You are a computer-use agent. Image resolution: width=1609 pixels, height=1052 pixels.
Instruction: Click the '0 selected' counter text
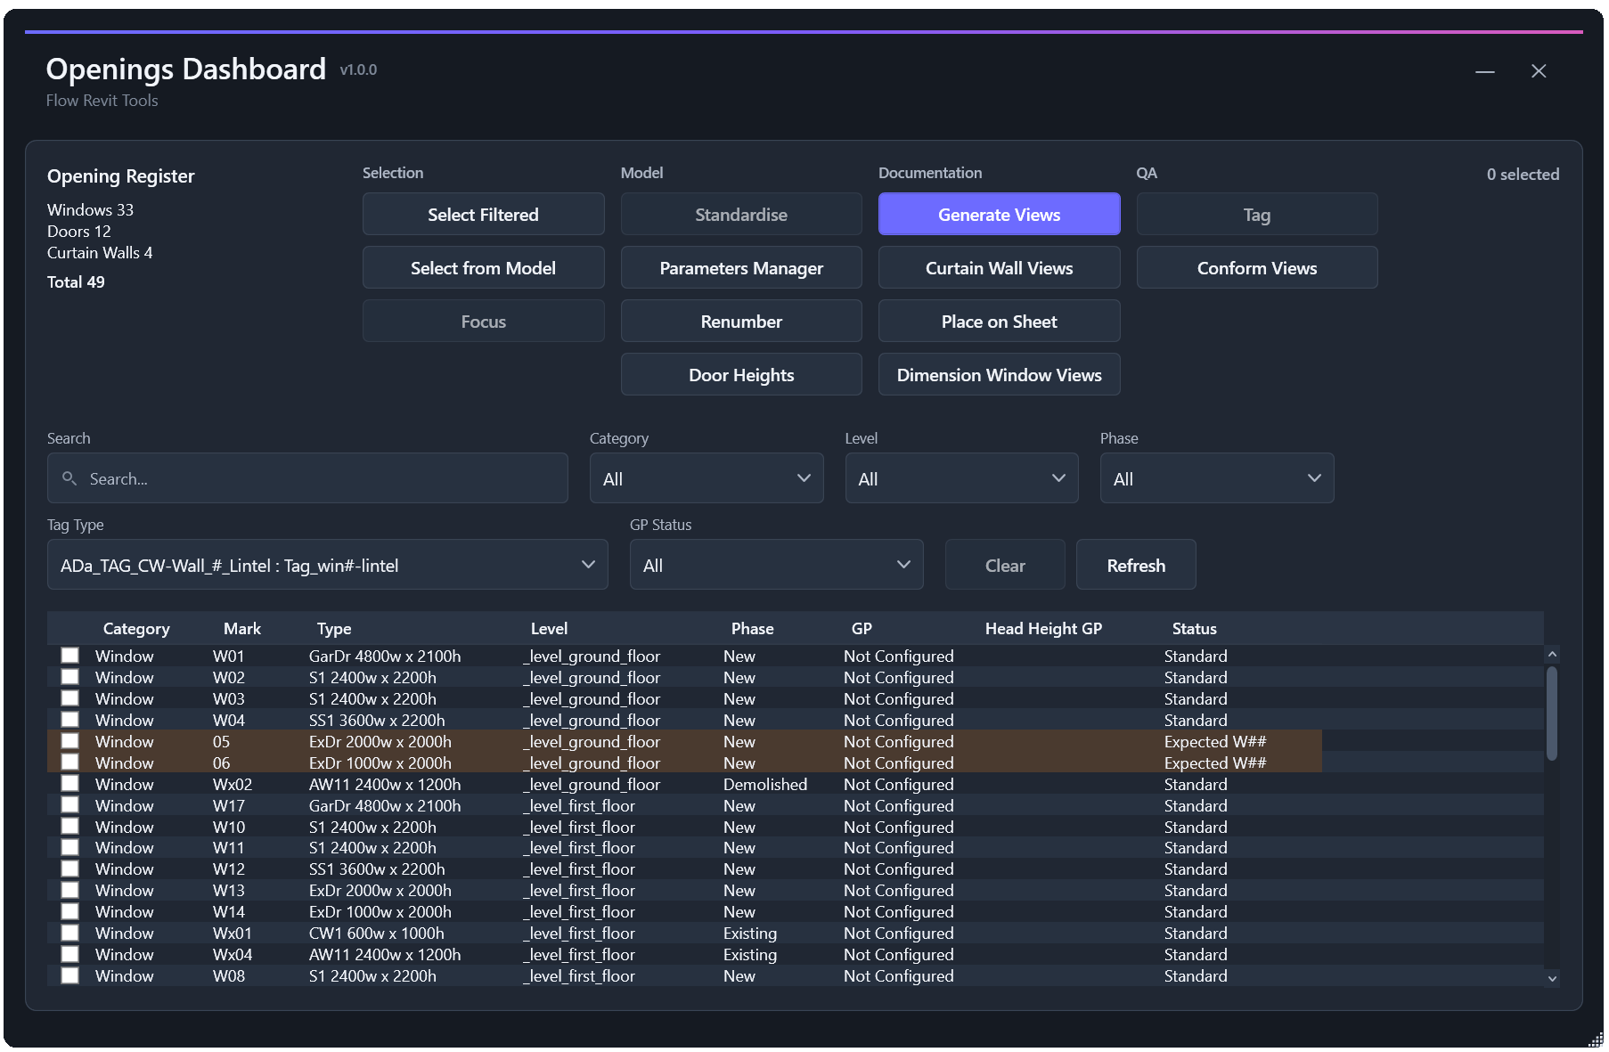point(1523,174)
